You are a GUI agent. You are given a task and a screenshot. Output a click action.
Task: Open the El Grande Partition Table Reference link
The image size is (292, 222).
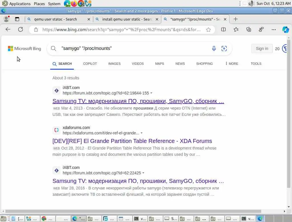[132, 141]
